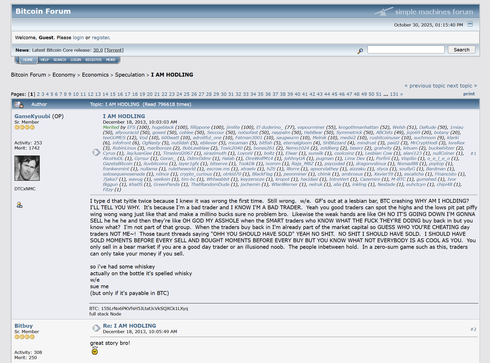
Task: Open the post icon beside the Bitbuy reply
Action: (x=96, y=328)
